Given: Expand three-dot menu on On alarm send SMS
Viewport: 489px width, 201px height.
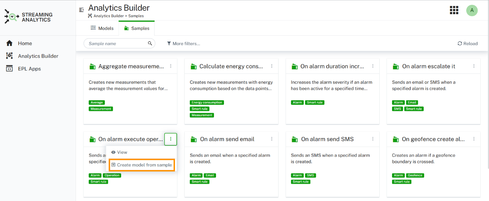Looking at the screenshot, I should [373, 139].
